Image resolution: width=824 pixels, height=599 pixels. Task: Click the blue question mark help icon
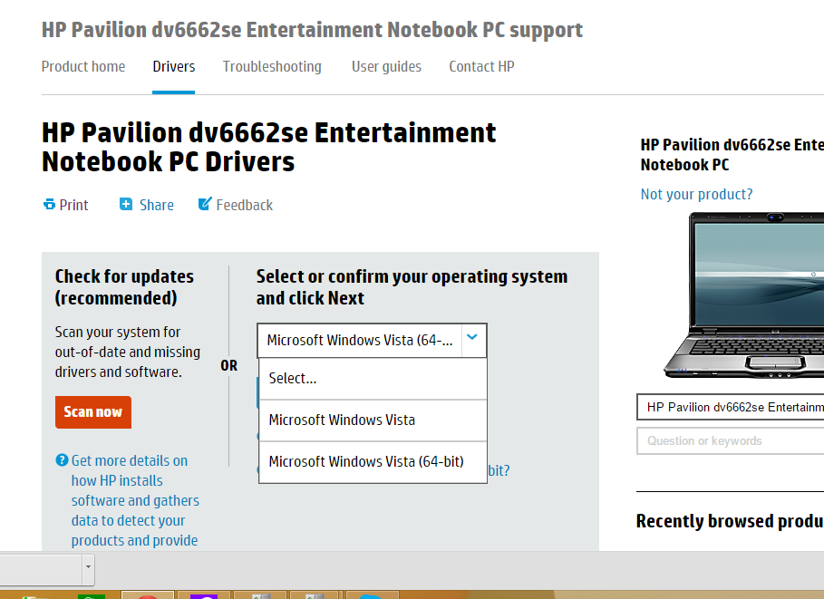tap(62, 460)
